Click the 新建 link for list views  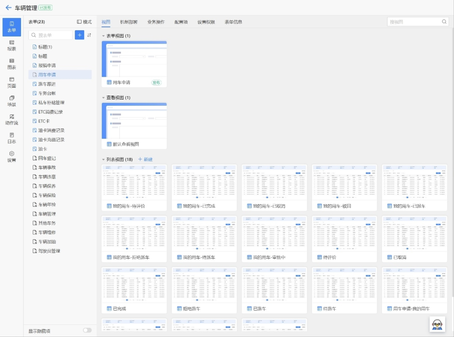pos(145,159)
